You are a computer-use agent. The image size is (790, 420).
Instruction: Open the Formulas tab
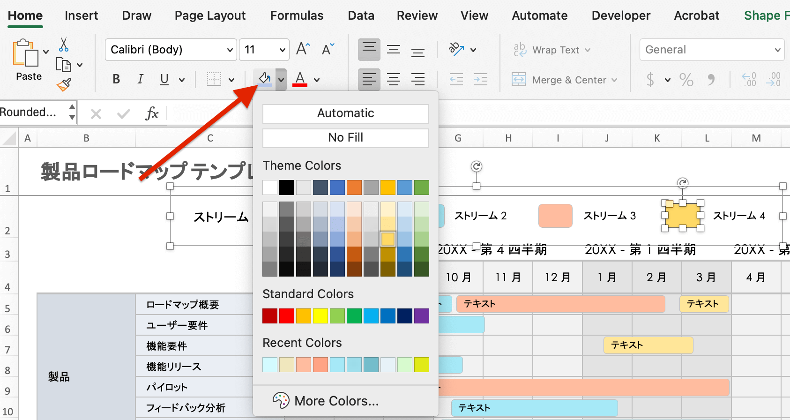297,15
